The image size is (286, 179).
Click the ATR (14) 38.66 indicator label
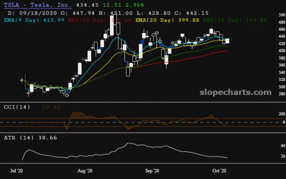pyautogui.click(x=30, y=138)
